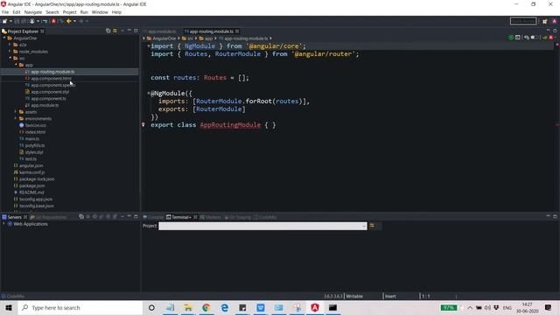560x315 pixels.
Task: Expand the e2e folder
Action: pos(10,45)
